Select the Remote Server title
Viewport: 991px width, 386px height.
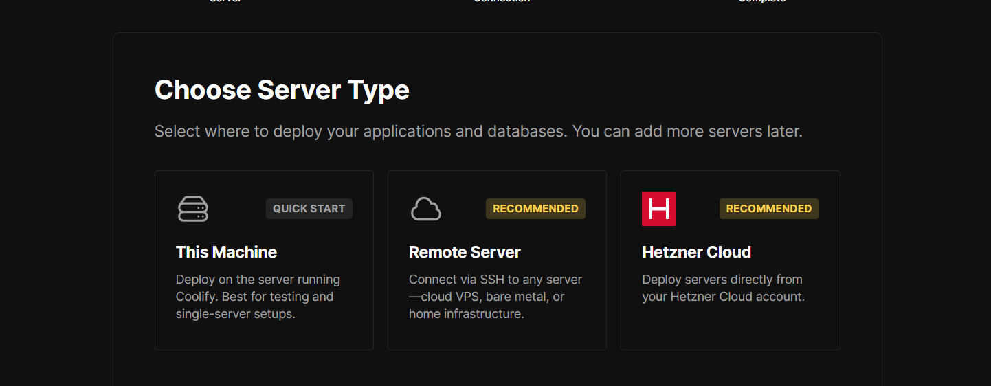tap(465, 252)
